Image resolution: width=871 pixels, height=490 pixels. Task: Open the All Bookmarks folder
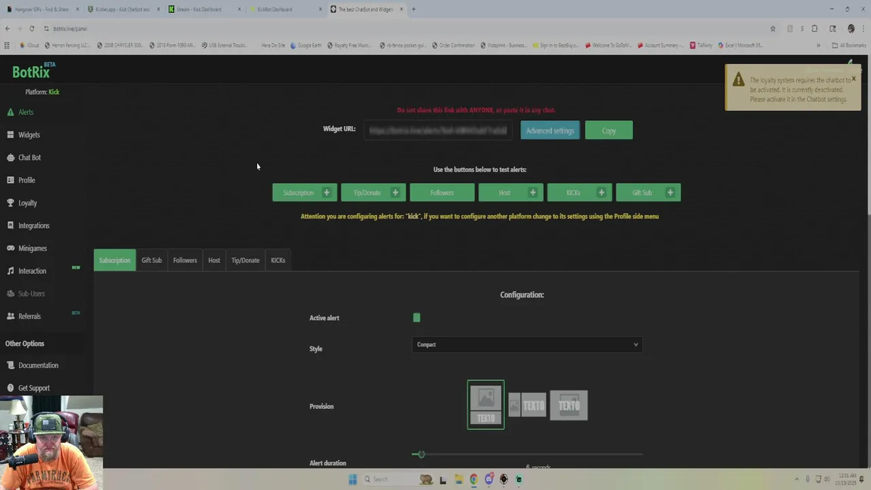coord(849,46)
